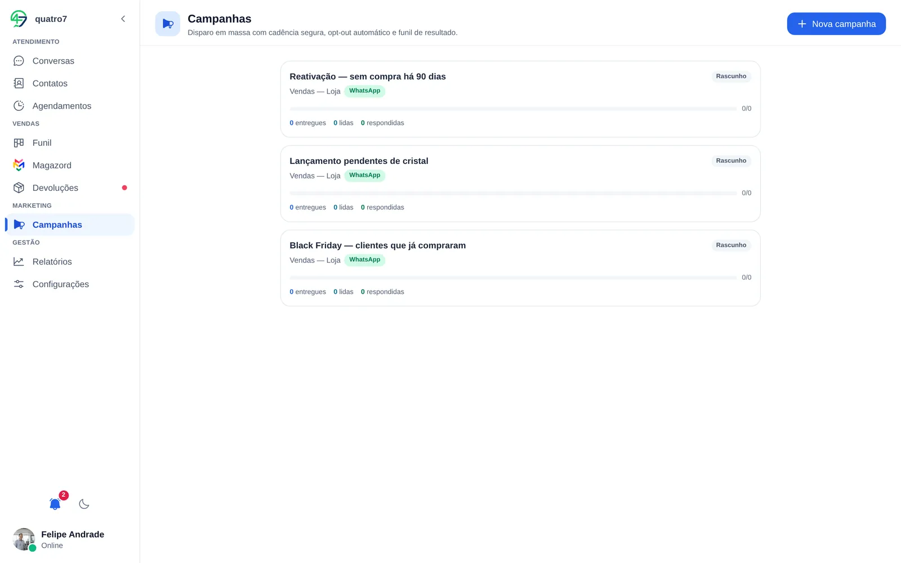
Task: Click the Relatórios chart icon
Action: (x=19, y=262)
